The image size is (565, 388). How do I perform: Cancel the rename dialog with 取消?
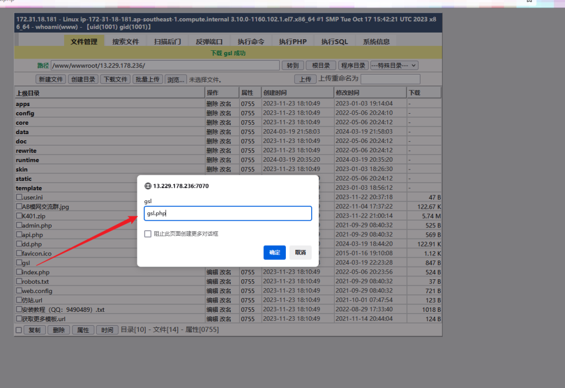point(300,253)
